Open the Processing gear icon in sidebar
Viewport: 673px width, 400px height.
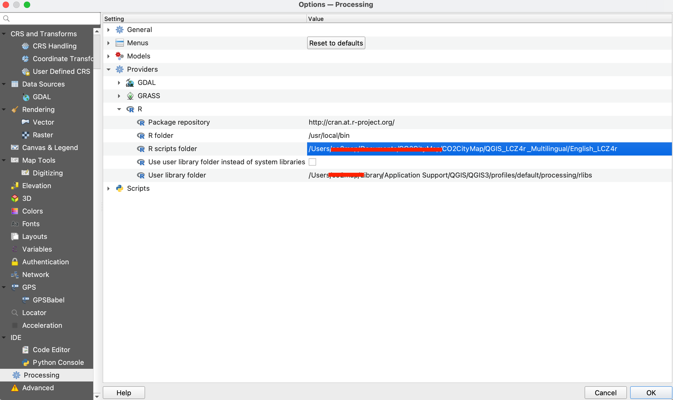(16, 375)
